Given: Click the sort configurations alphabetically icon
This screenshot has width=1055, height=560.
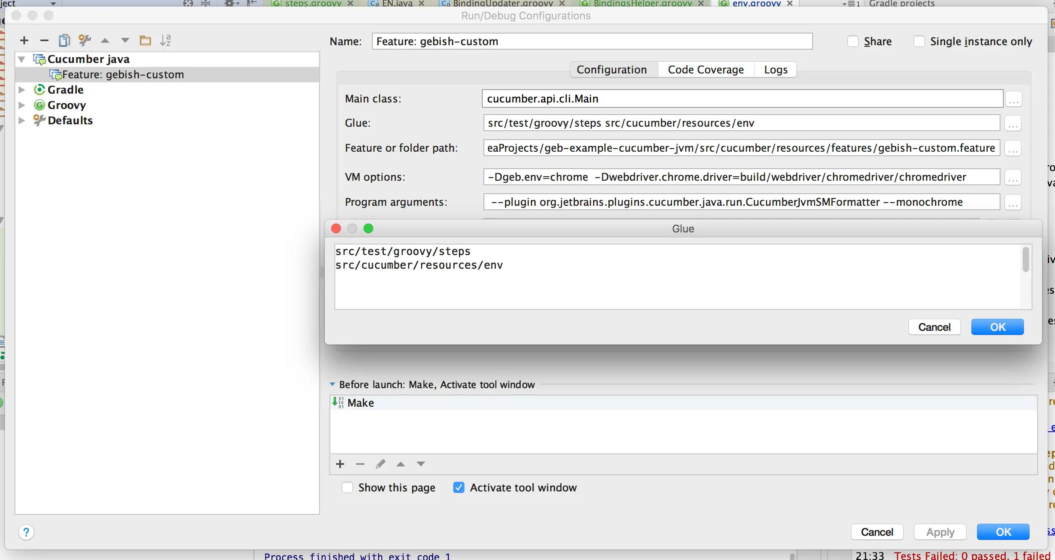Looking at the screenshot, I should point(165,40).
